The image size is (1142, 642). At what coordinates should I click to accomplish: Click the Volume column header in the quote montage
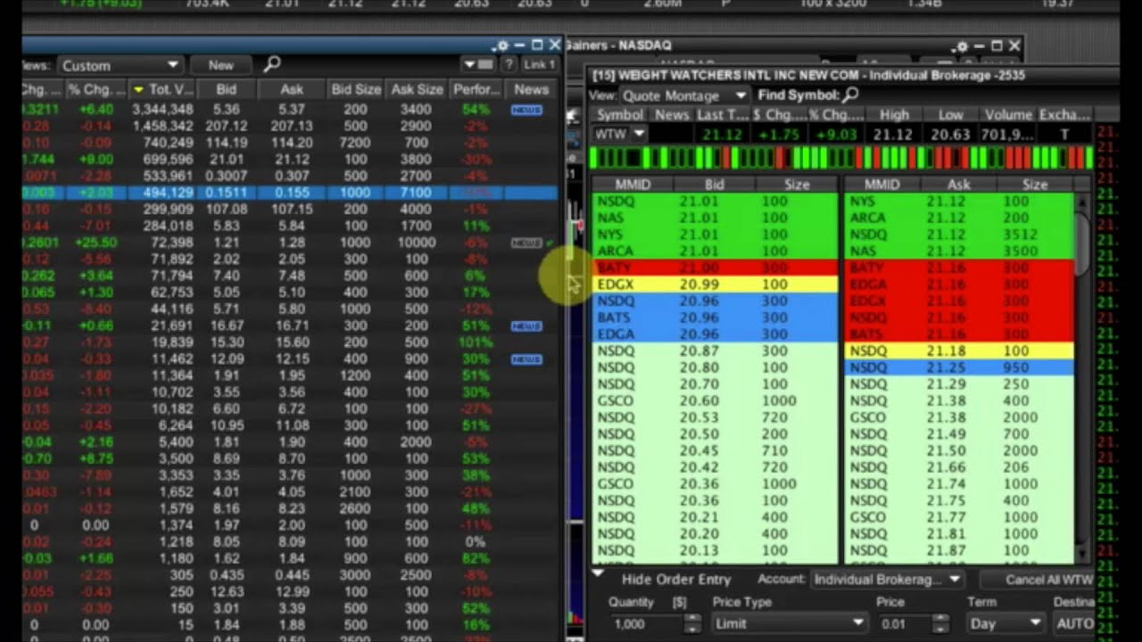tap(1008, 114)
